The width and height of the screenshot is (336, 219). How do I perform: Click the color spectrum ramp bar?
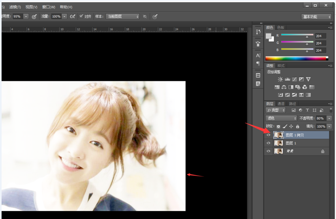tap(297, 58)
